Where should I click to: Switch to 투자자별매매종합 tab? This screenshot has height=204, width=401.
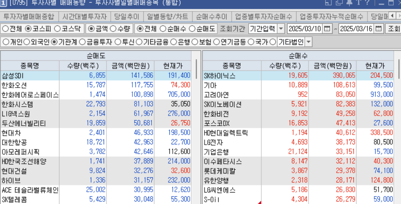29,17
